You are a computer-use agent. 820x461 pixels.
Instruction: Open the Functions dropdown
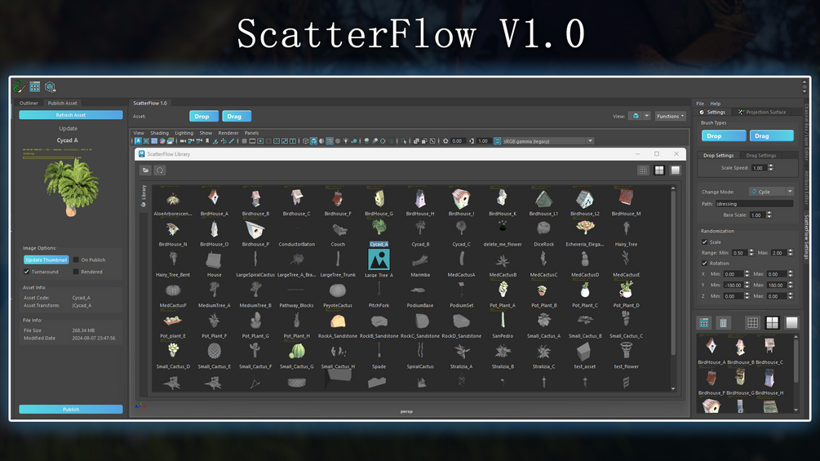pyautogui.click(x=670, y=116)
